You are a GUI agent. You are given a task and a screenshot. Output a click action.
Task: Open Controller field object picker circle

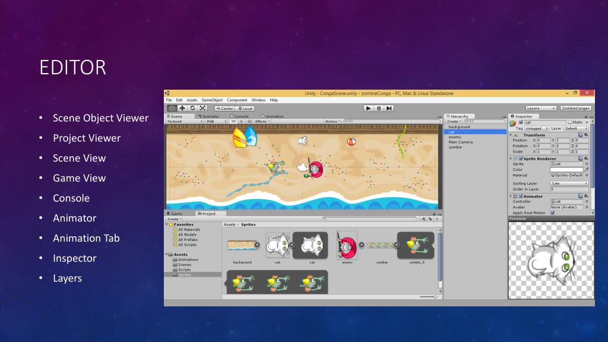coord(587,202)
